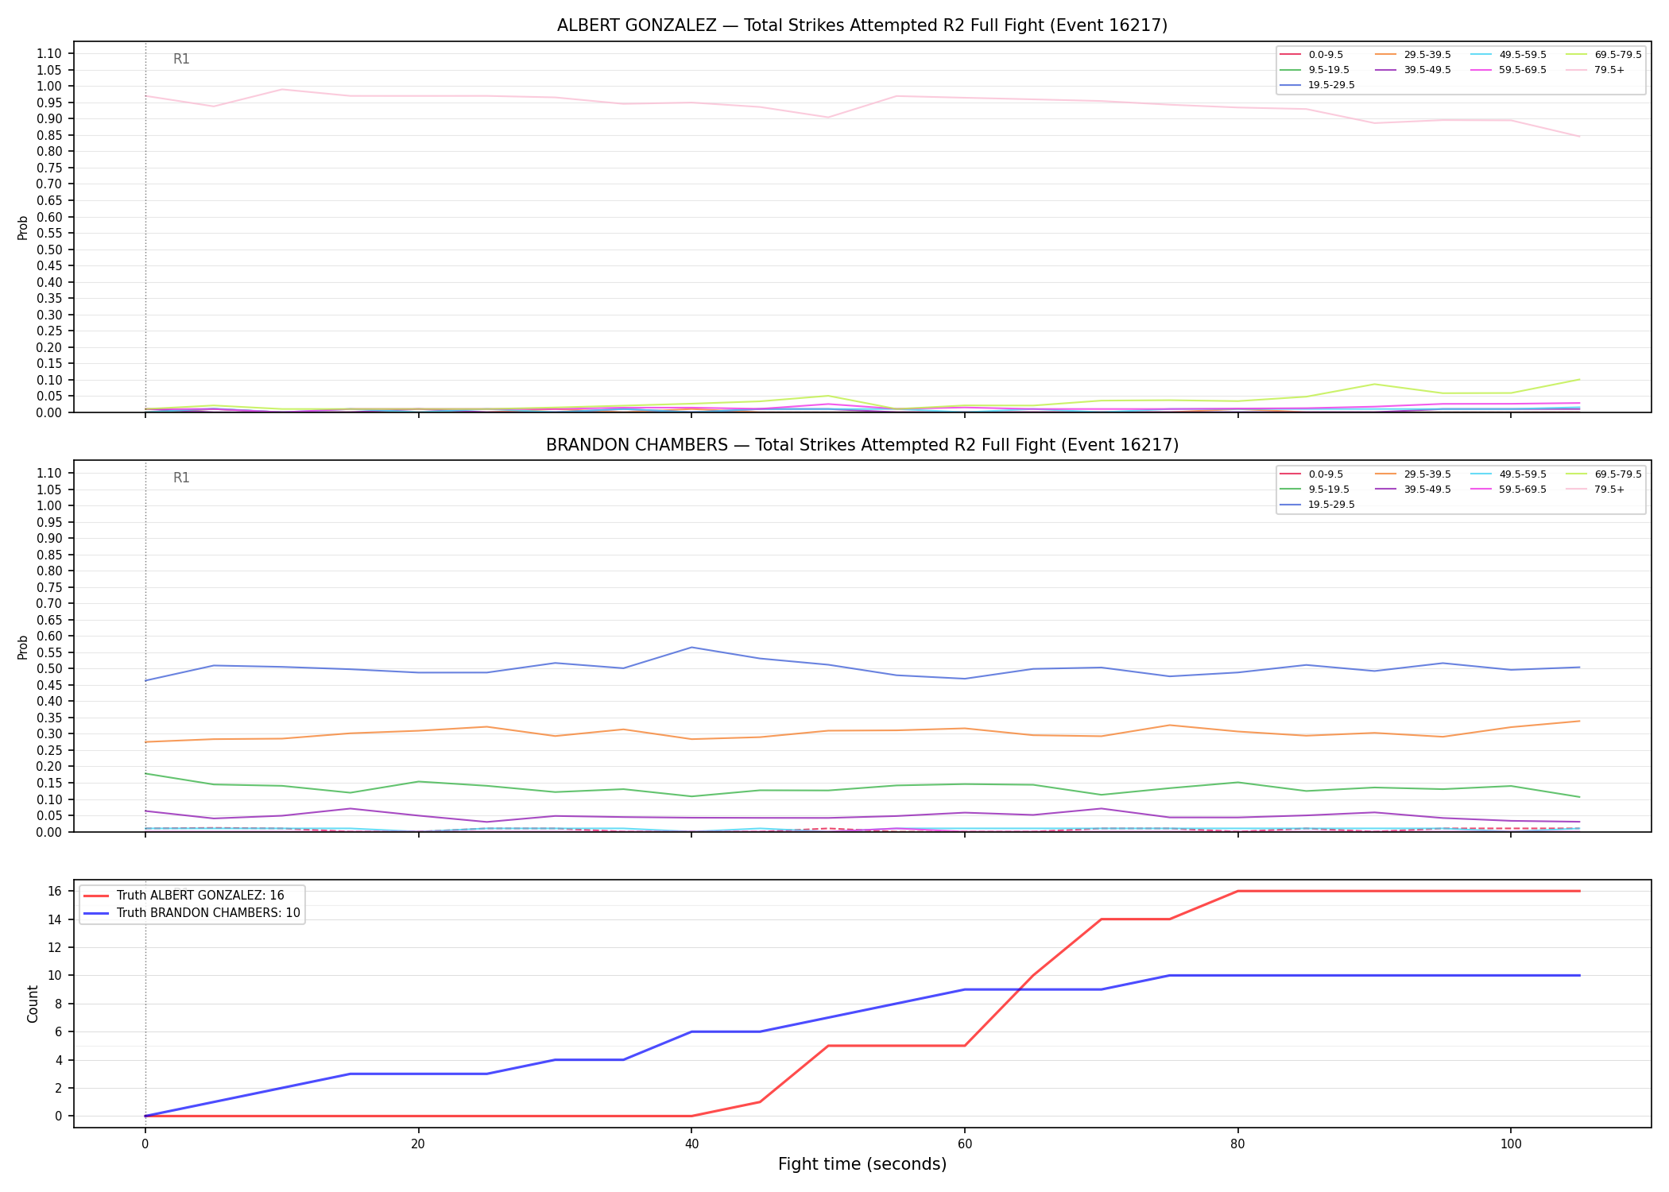Click the 100 tick on the time axis
The height and width of the screenshot is (1192, 1669).
point(1510,1144)
